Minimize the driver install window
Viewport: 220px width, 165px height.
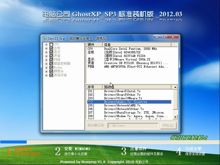click(x=157, y=37)
